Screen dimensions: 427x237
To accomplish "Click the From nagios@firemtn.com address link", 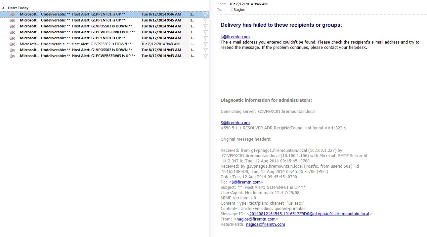I will 256,219.
